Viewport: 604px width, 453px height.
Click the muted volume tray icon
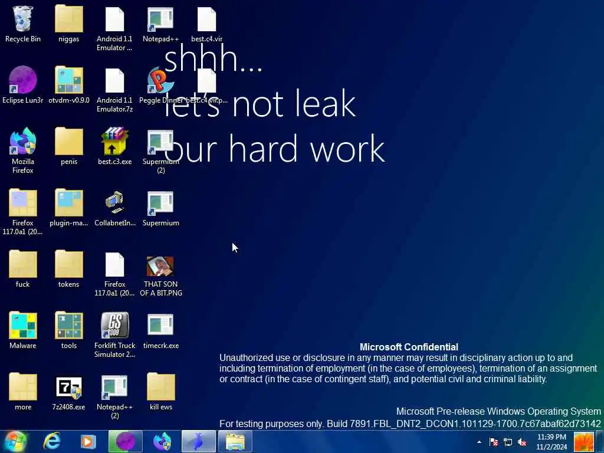(522, 442)
